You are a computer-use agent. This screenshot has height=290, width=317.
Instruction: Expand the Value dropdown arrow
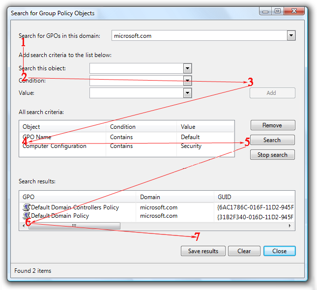tap(187, 93)
